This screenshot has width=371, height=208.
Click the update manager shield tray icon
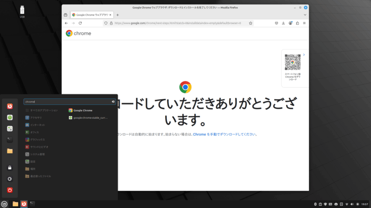(x=326, y=204)
